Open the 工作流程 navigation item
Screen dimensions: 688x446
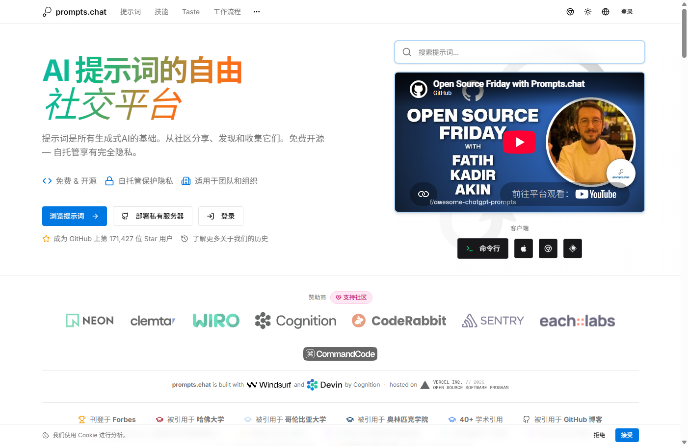[x=227, y=12]
